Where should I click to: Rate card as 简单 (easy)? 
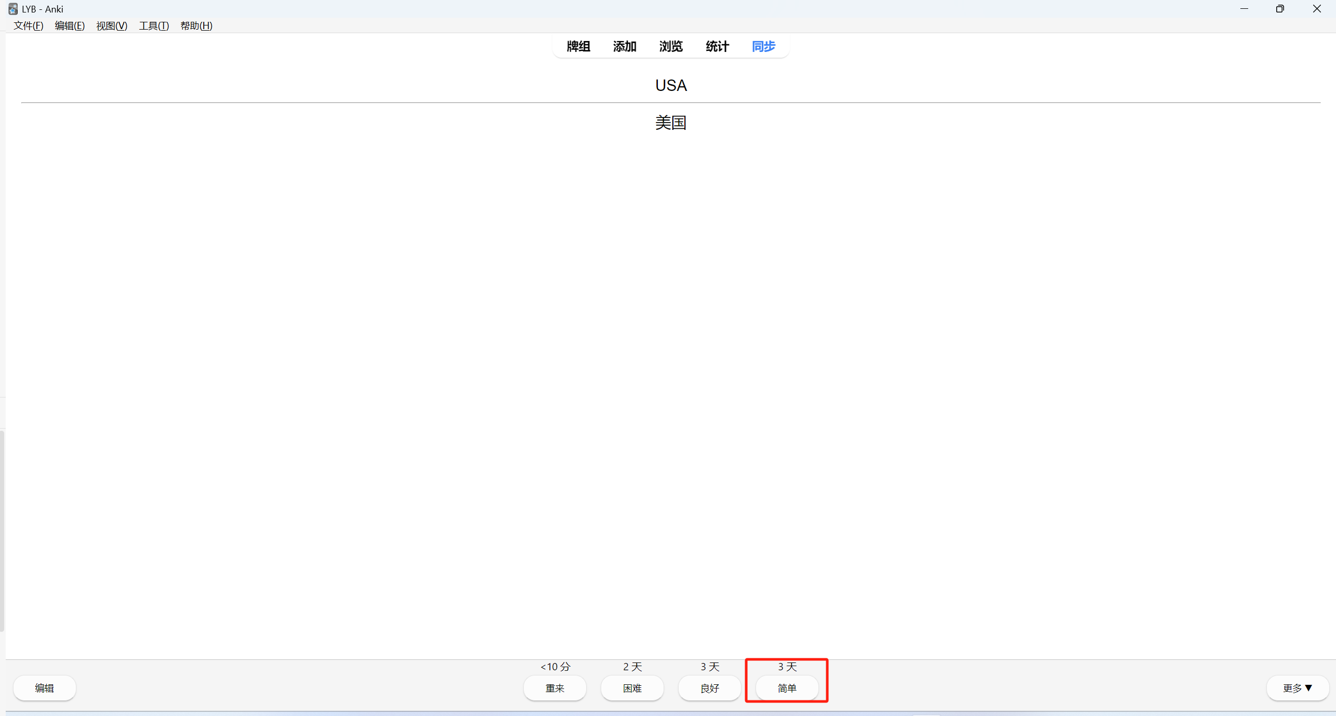(x=787, y=688)
